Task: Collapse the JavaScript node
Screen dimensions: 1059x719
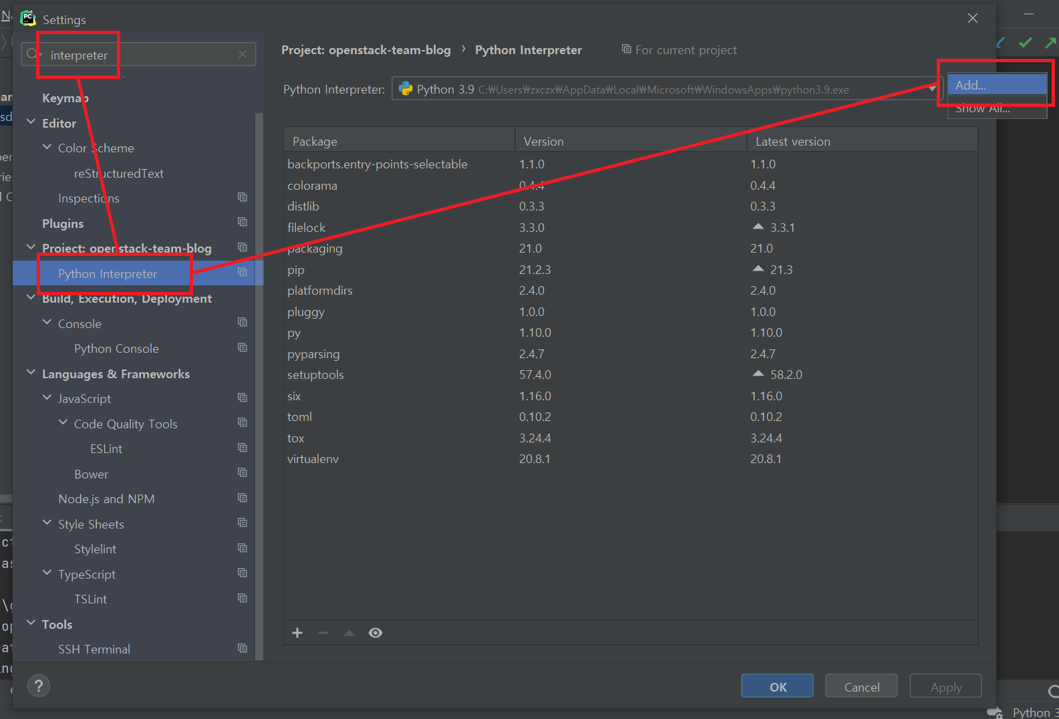Action: coord(47,398)
